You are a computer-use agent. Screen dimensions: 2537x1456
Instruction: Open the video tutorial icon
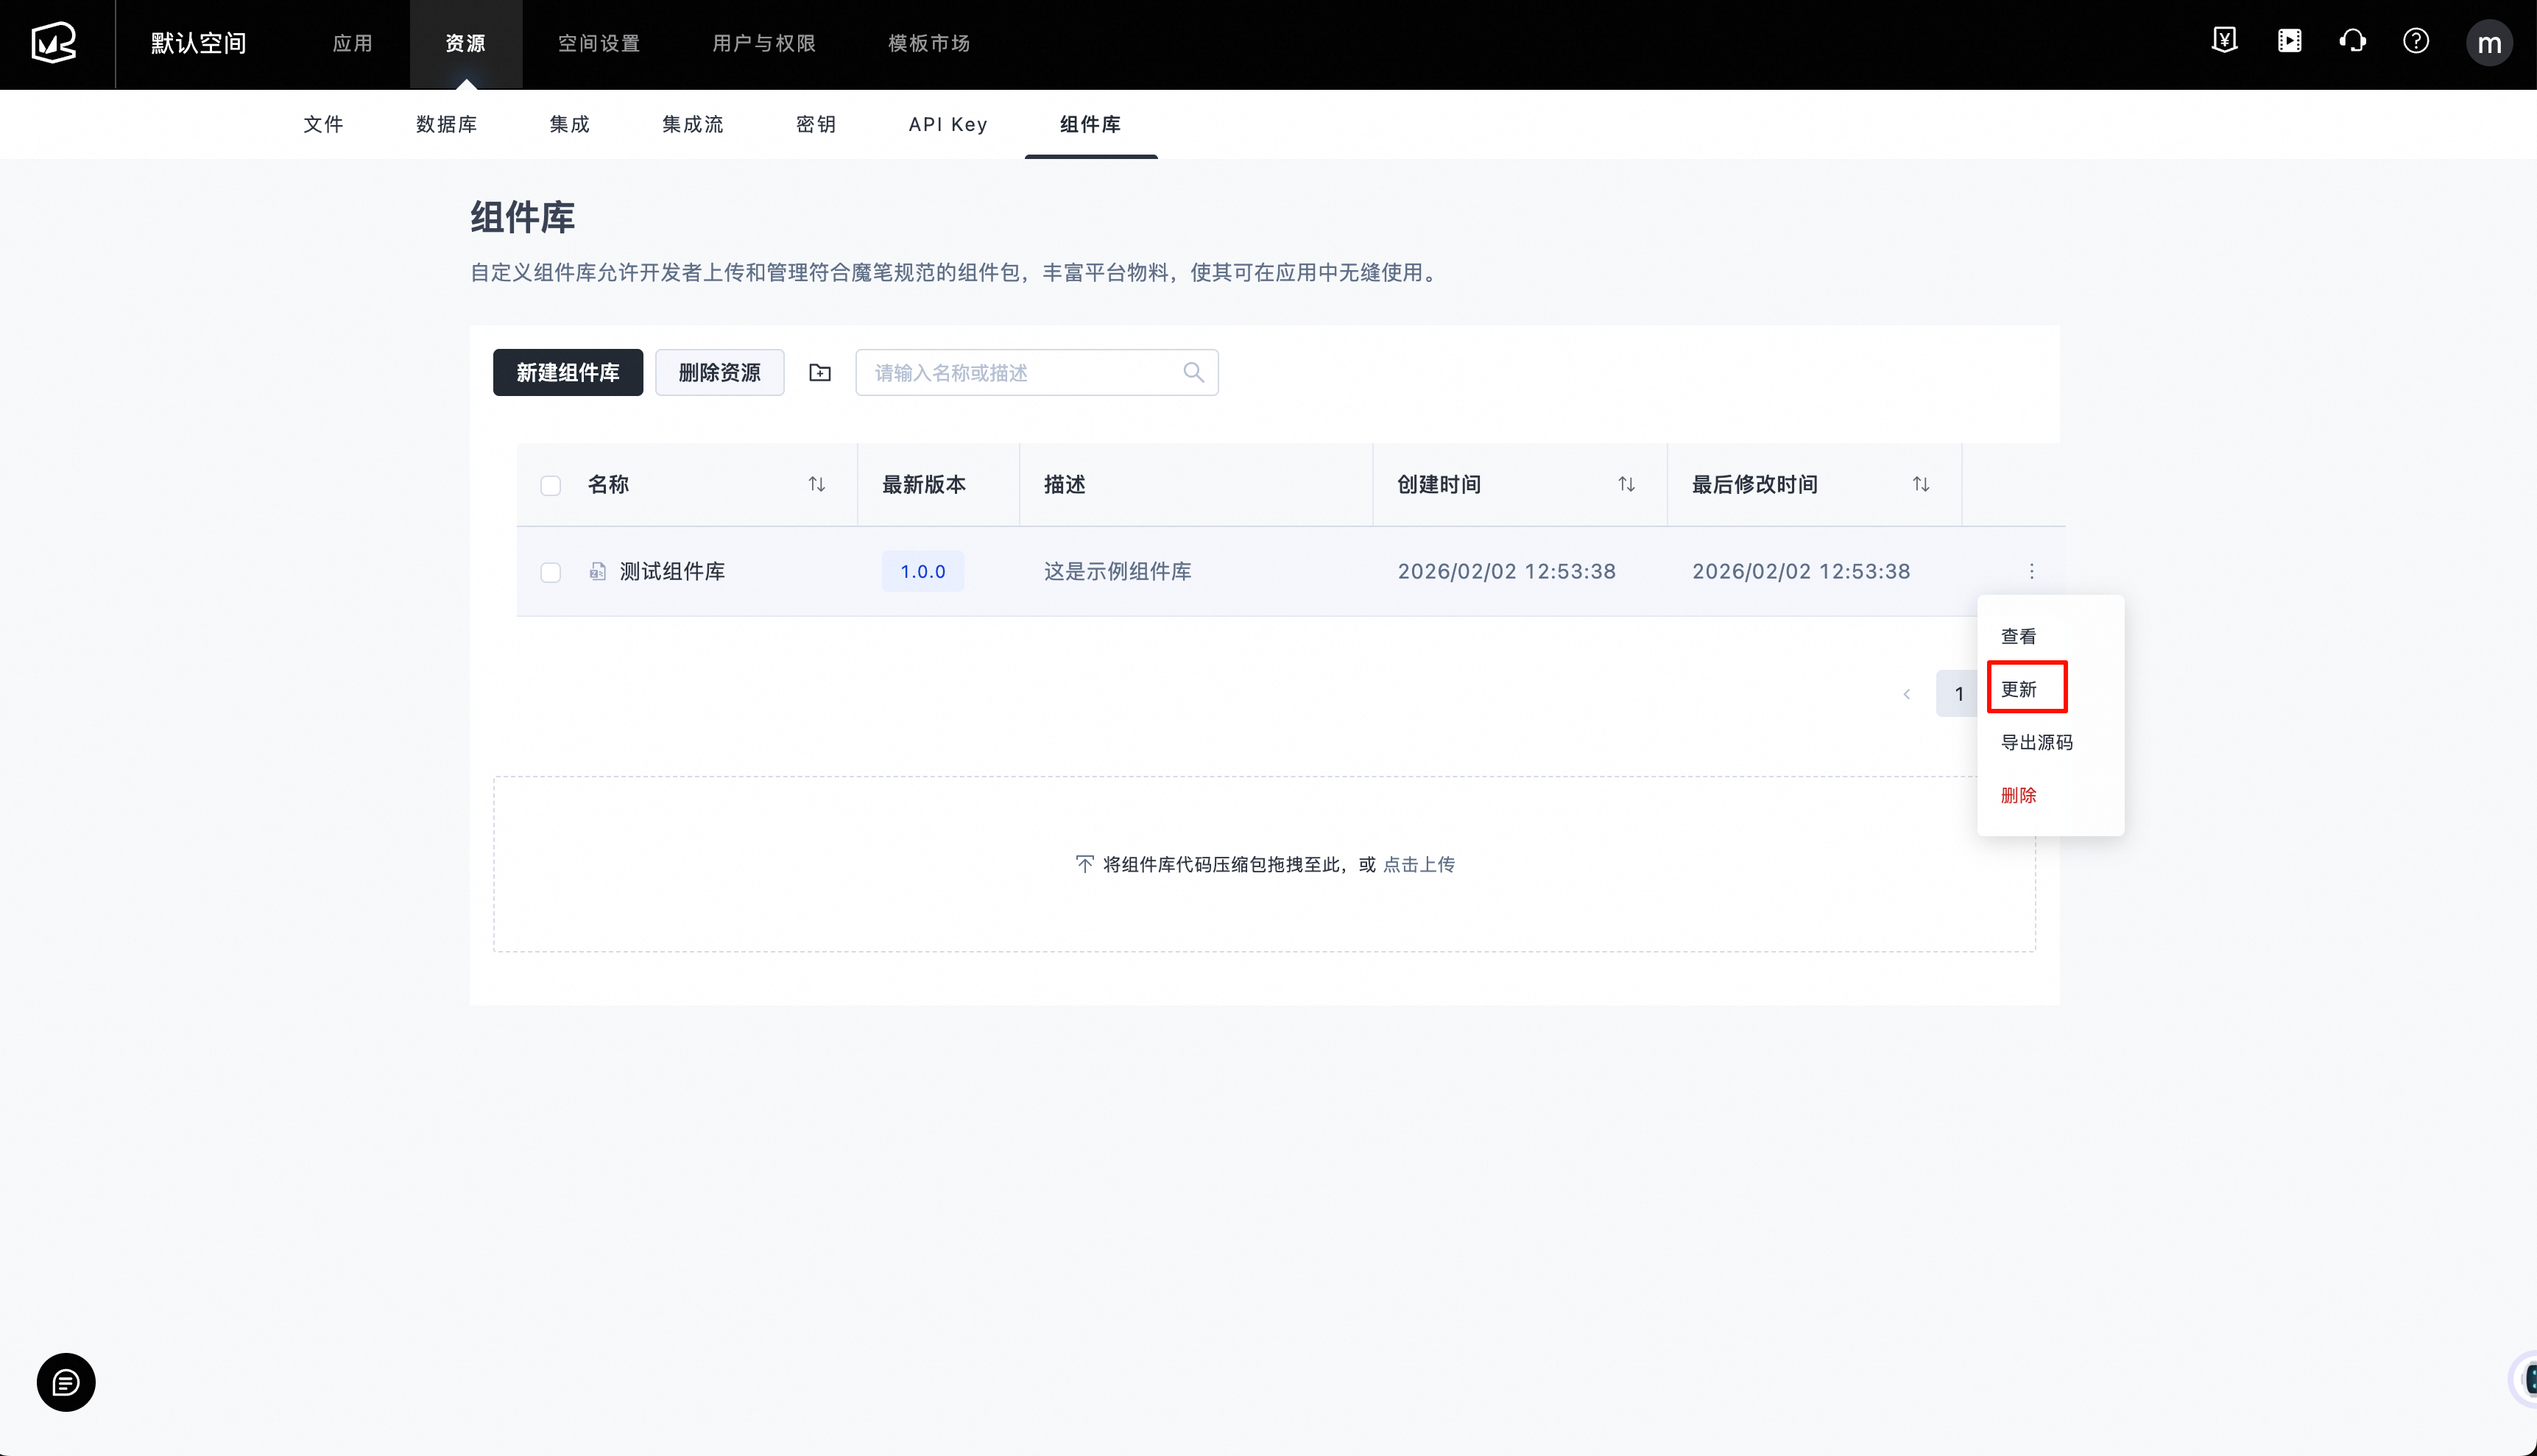click(x=2289, y=41)
